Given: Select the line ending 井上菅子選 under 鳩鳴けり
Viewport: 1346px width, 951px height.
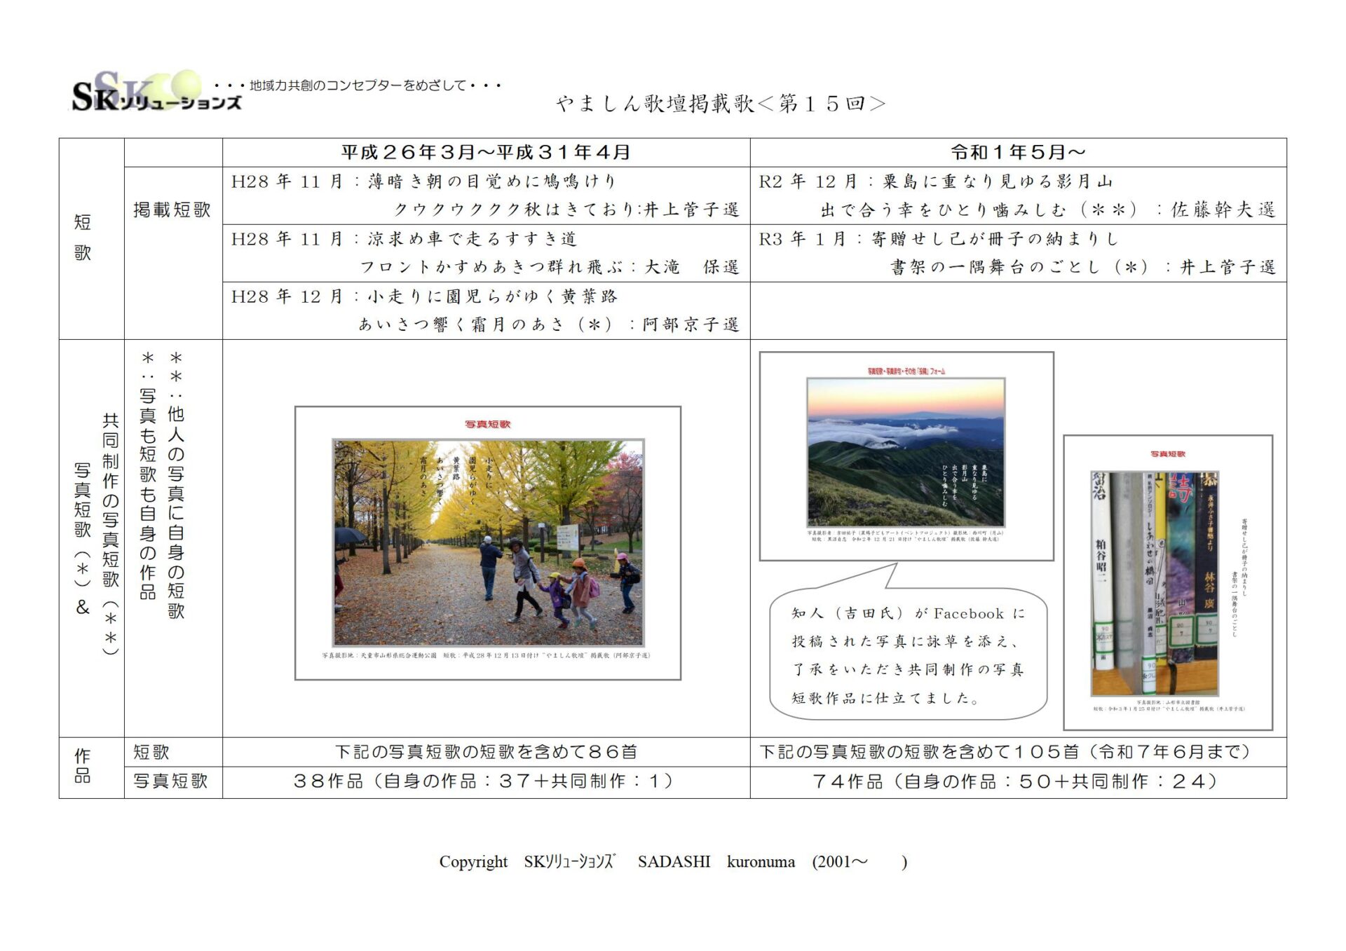Looking at the screenshot, I should point(566,210).
